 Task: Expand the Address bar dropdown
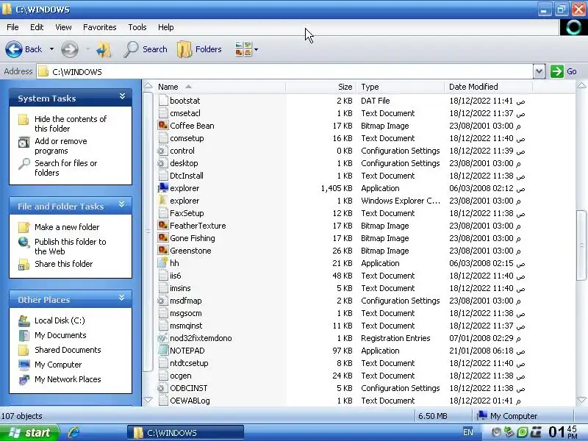pos(539,71)
